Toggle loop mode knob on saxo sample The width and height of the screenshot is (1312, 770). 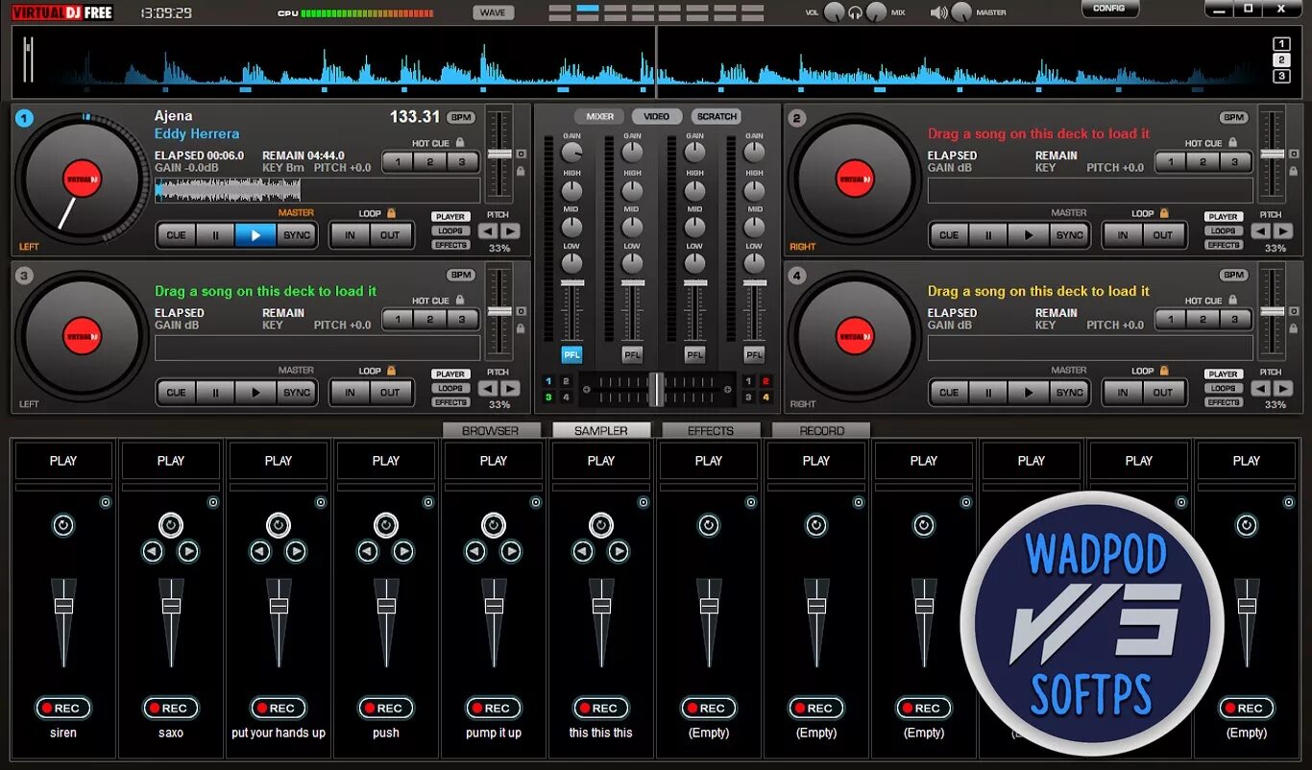coord(171,525)
